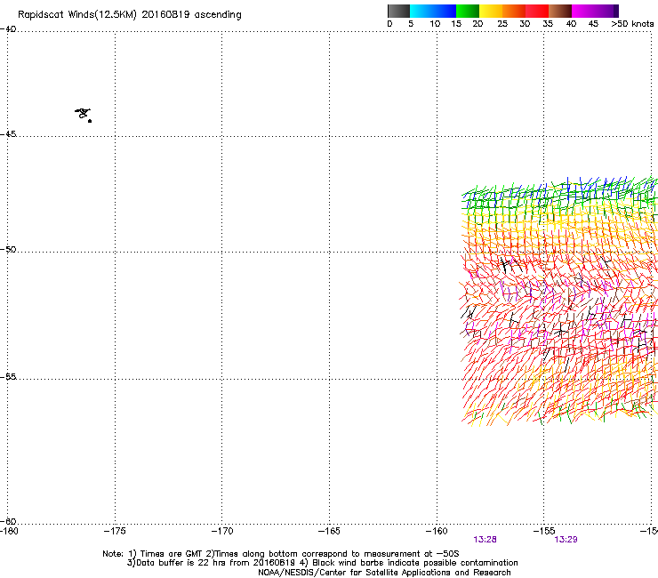
Task: Click the -40 latitude axis label
Action: point(8,29)
